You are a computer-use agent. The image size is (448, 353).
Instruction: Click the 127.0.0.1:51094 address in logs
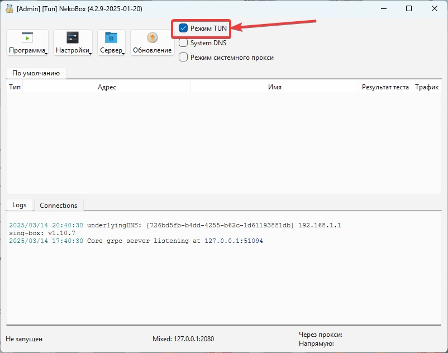click(x=233, y=241)
